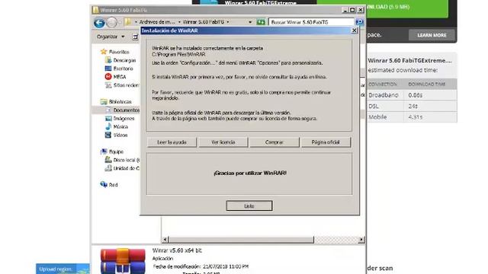
Task: Expand the address bar history dropdown
Action: pyautogui.click(x=250, y=22)
